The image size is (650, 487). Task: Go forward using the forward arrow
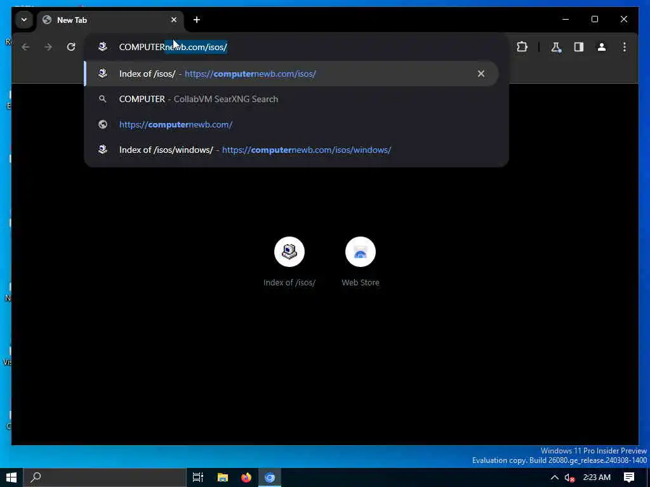point(48,47)
